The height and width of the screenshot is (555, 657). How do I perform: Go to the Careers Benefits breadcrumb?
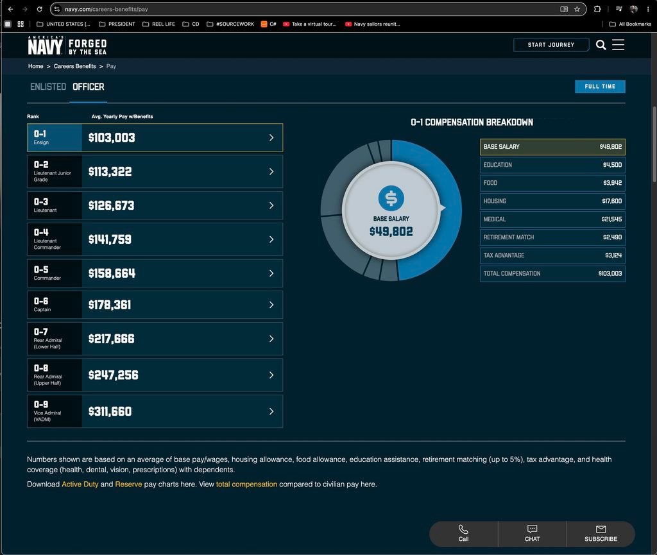click(x=74, y=66)
